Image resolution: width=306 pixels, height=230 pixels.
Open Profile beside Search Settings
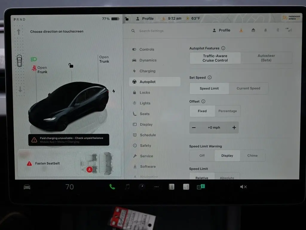[x=221, y=30]
